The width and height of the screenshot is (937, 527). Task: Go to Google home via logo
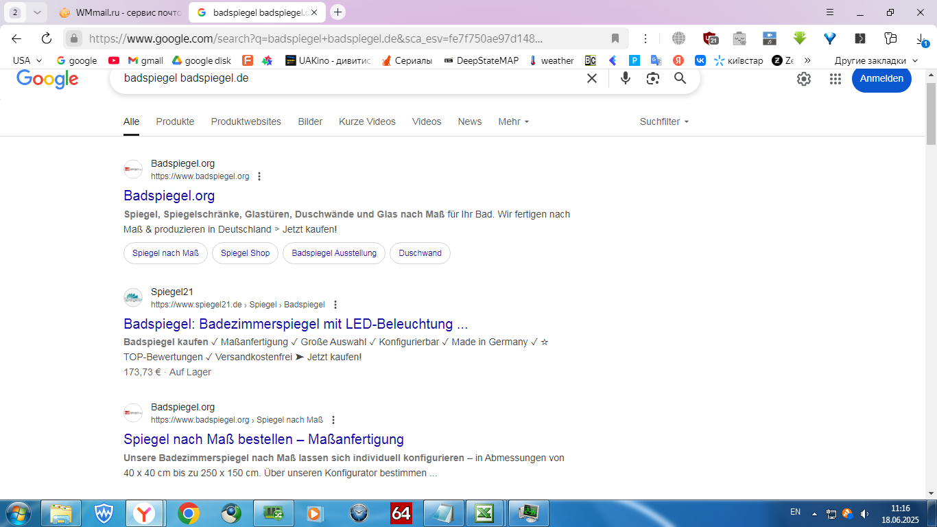pos(47,79)
